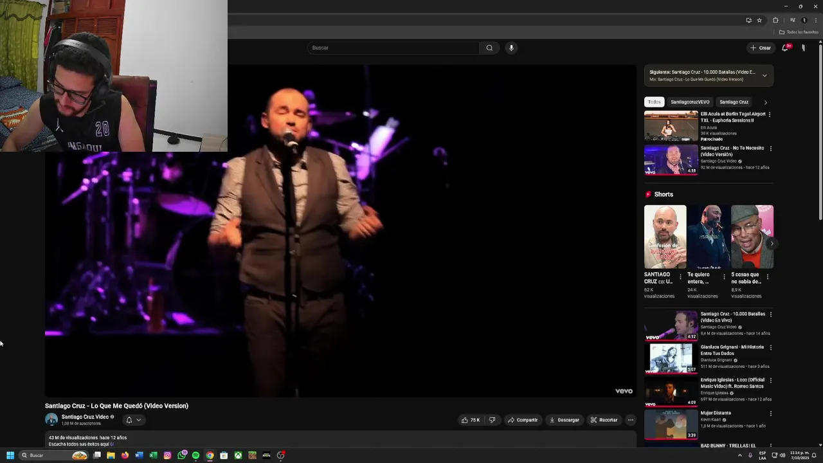Click the search magnifier button

pos(489,48)
